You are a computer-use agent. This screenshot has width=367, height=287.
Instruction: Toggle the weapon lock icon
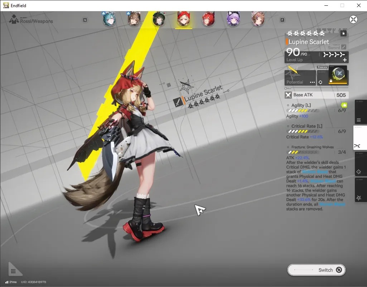pos(343,33)
